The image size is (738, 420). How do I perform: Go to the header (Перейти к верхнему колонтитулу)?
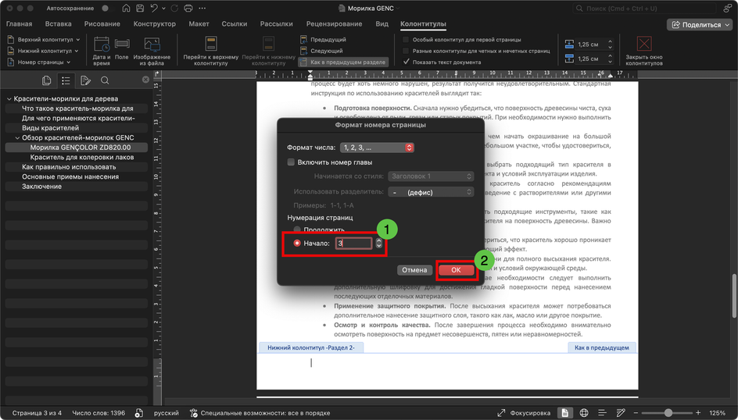pos(211,51)
